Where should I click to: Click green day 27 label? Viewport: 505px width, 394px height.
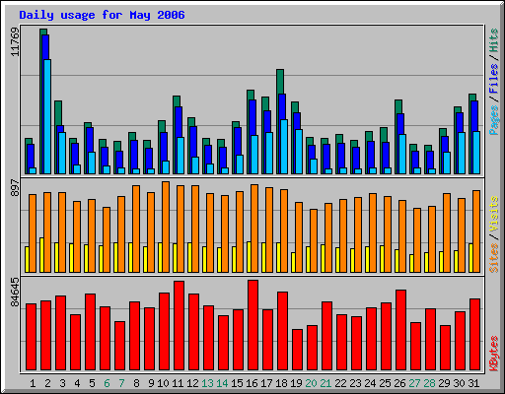(414, 383)
